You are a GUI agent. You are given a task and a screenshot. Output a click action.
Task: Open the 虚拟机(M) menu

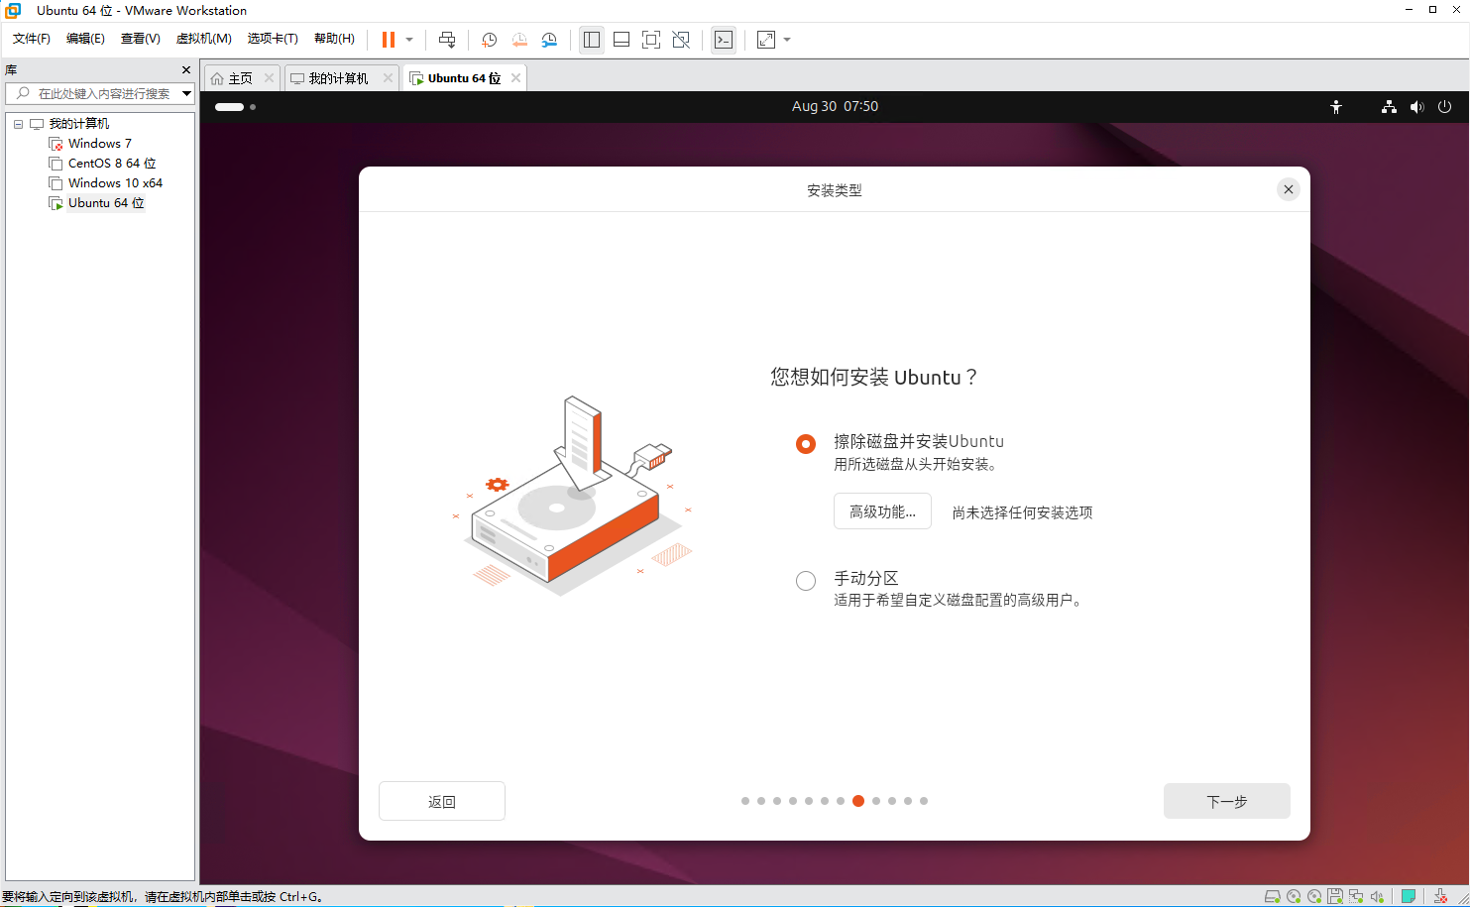click(203, 39)
